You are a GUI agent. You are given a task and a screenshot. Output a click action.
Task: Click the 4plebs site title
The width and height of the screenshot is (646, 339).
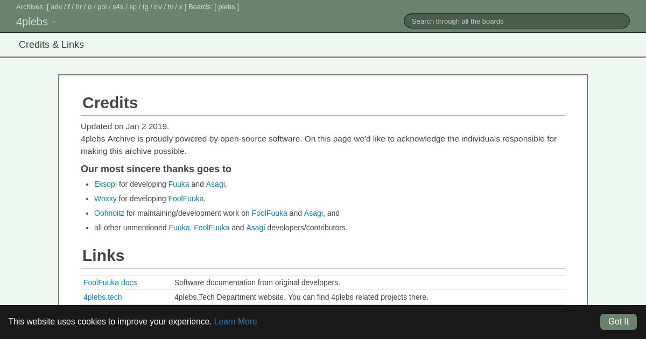click(x=32, y=22)
